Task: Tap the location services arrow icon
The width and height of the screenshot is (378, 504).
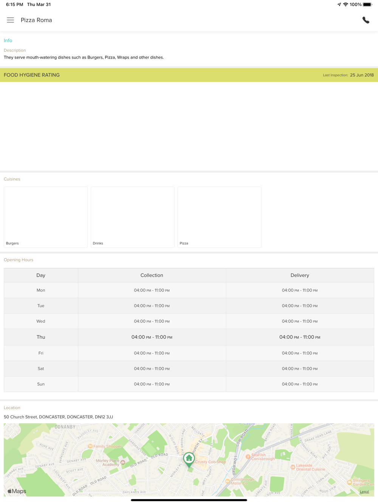Action: pyautogui.click(x=339, y=5)
